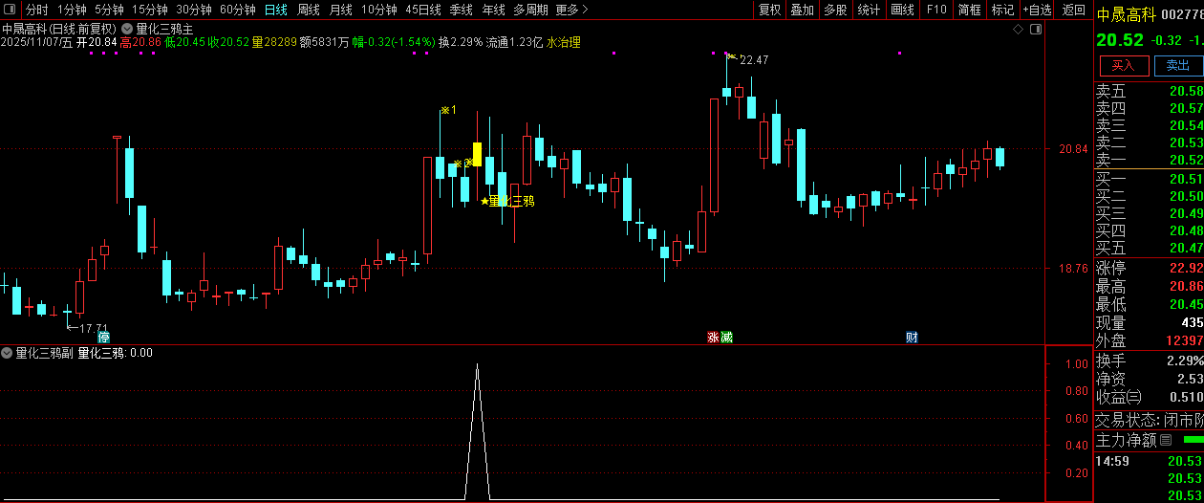
Task: Open the 多周期 multi-period view
Action: (x=531, y=10)
